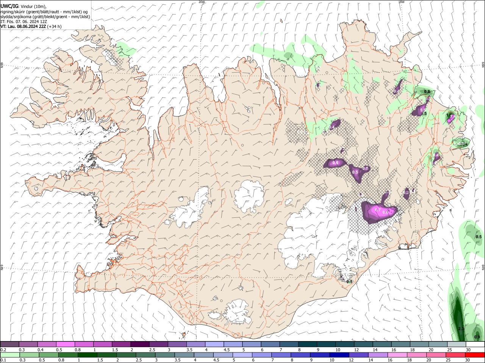Click the '66N' latitude label on the right edge
Image resolution: width=485 pixels, height=363 pixels.
click(x=483, y=65)
